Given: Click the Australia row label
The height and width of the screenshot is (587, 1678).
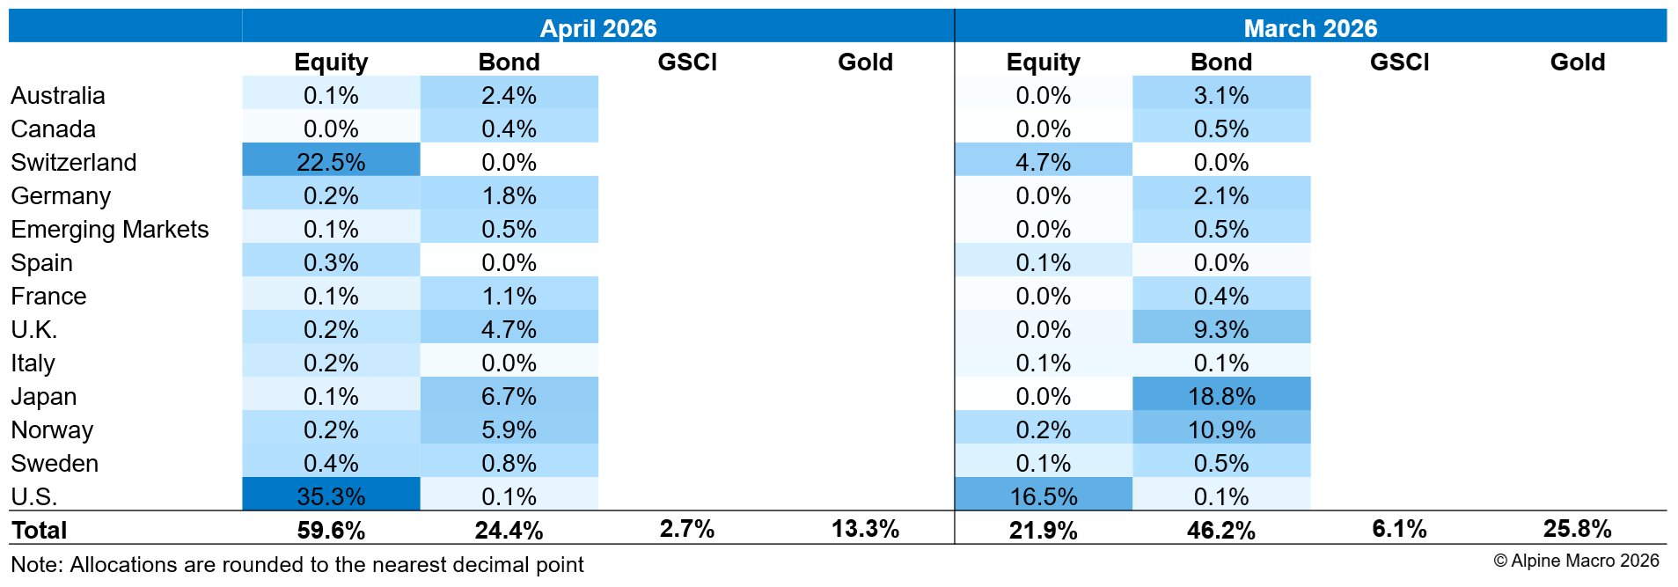Looking at the screenshot, I should coord(58,96).
